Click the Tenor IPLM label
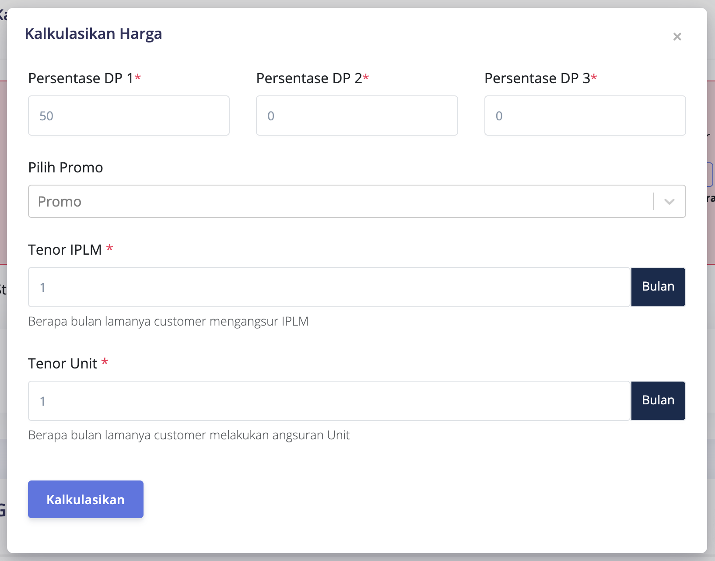Screen dimensions: 715x561 [x=65, y=250]
